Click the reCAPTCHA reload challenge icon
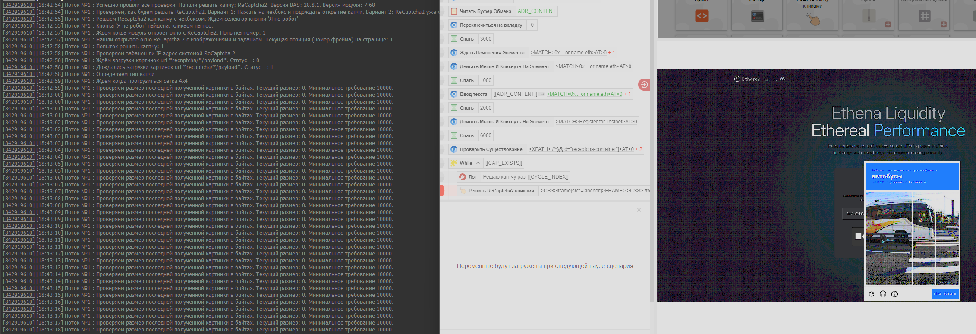Viewport: 976px width, 334px height. 871,294
